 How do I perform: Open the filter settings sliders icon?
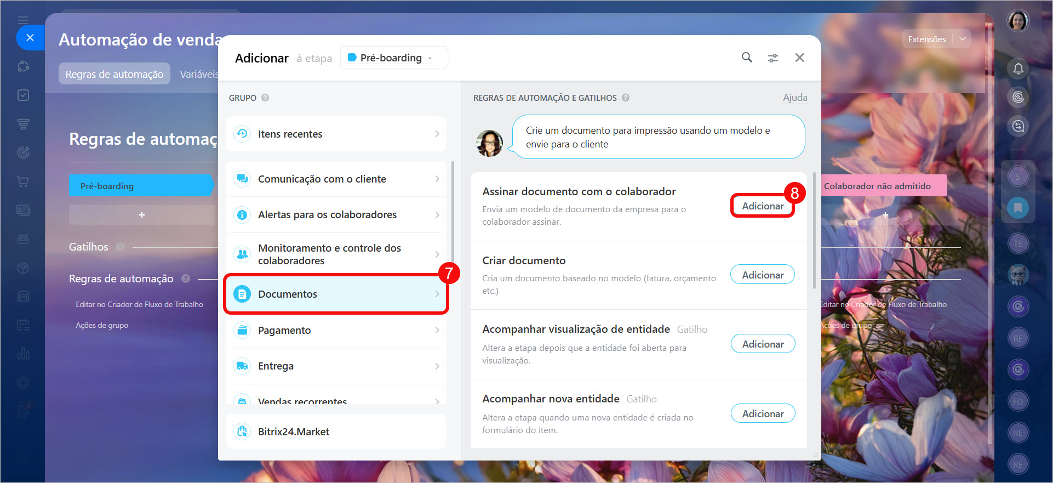point(773,58)
